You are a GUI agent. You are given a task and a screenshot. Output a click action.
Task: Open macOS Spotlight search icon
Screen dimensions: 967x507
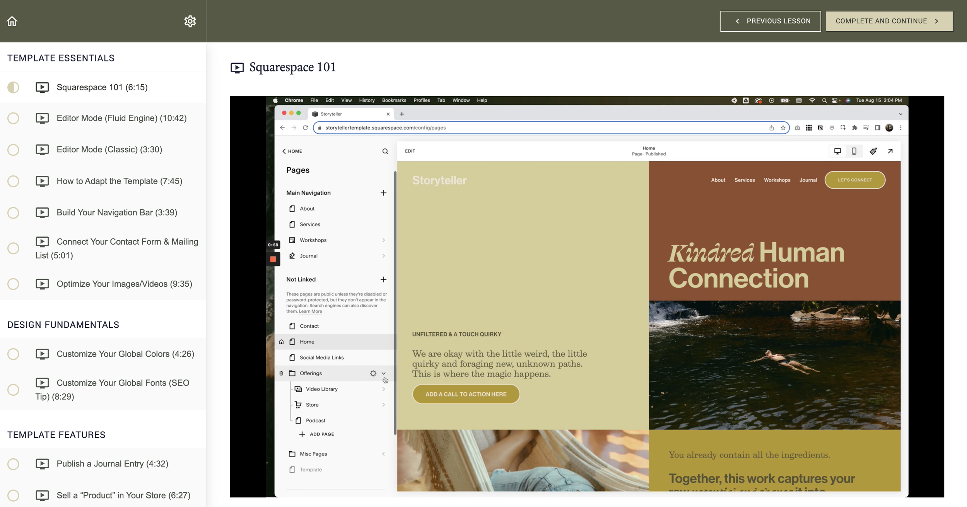824,100
